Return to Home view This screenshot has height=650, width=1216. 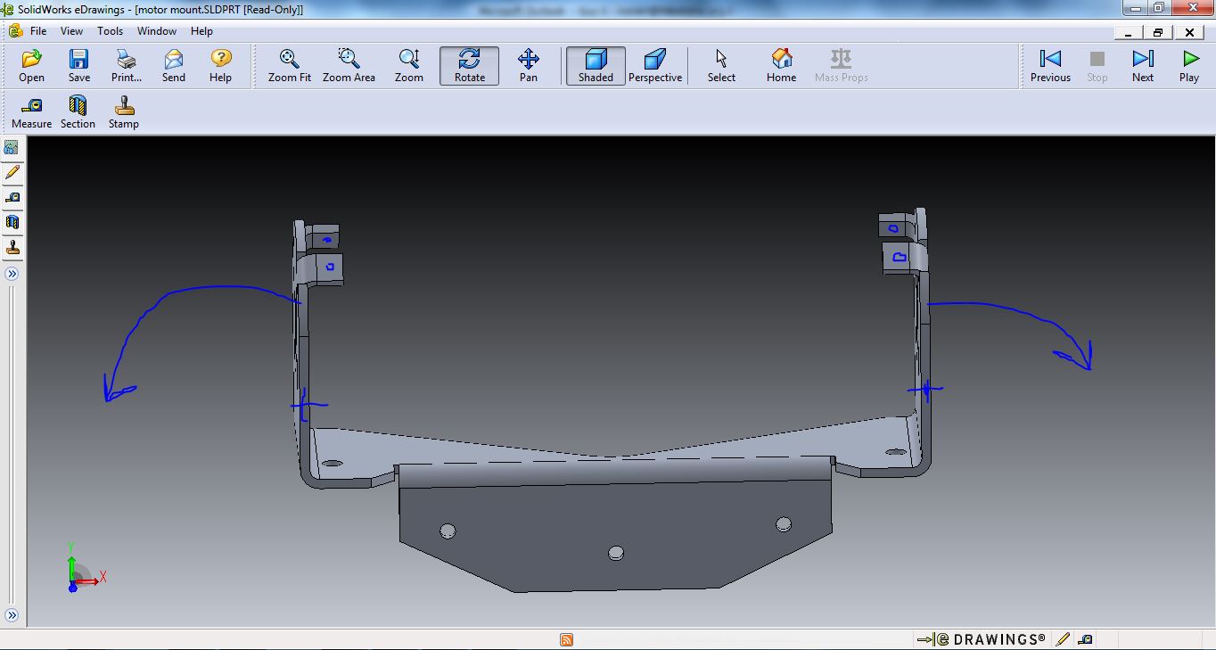[782, 66]
